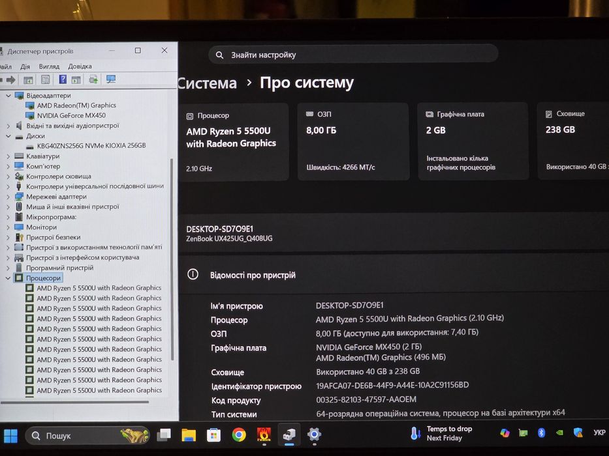Open the ОЗП 8,00 ГБ card

[x=353, y=141]
